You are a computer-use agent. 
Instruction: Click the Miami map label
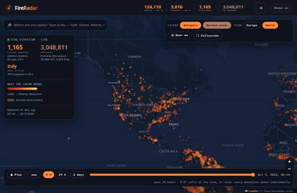(x=174, y=124)
